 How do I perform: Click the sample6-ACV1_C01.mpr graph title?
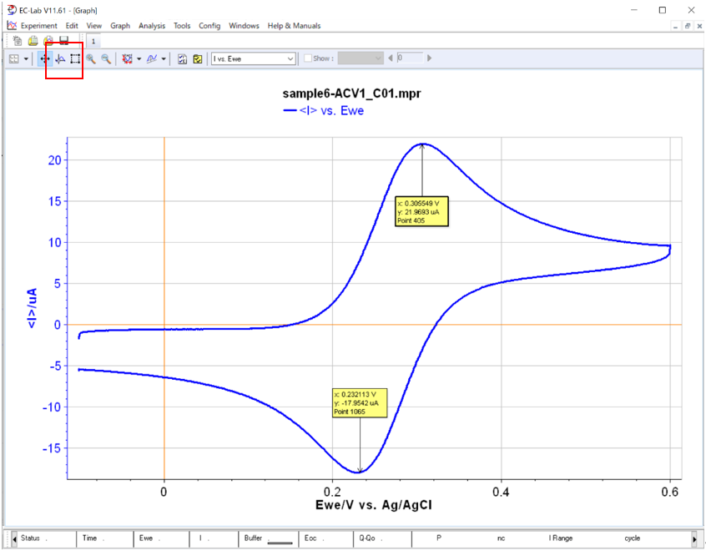[x=351, y=94]
